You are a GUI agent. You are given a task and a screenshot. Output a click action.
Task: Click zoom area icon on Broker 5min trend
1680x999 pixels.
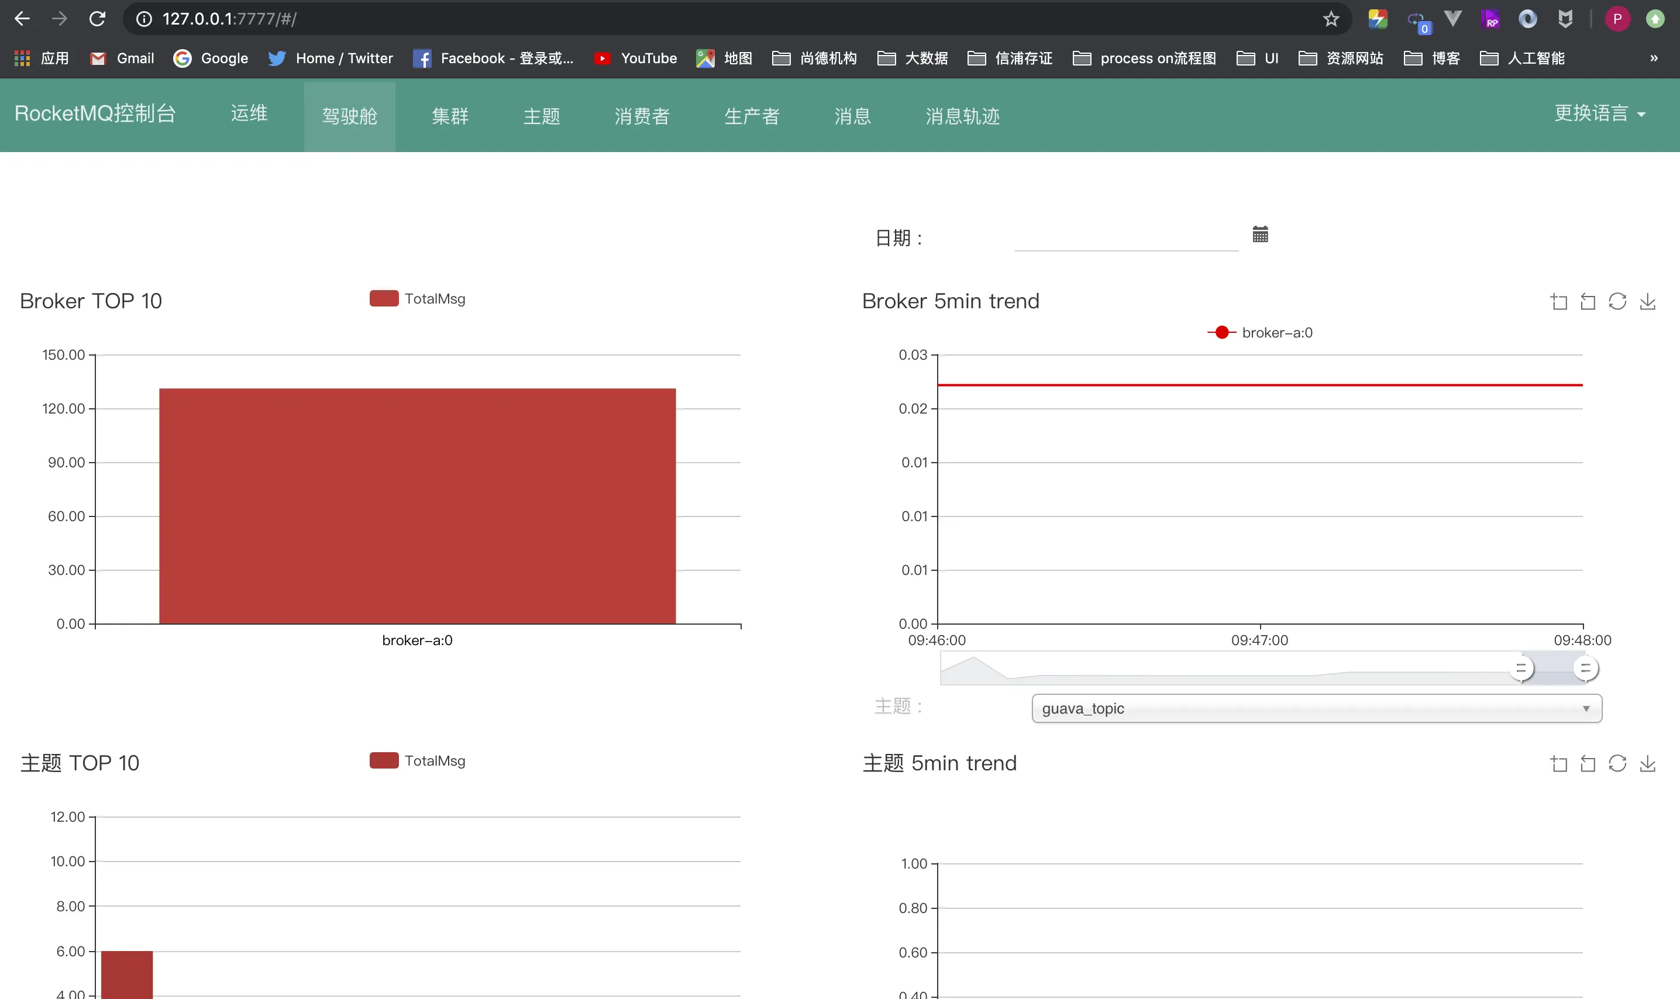pos(1559,302)
